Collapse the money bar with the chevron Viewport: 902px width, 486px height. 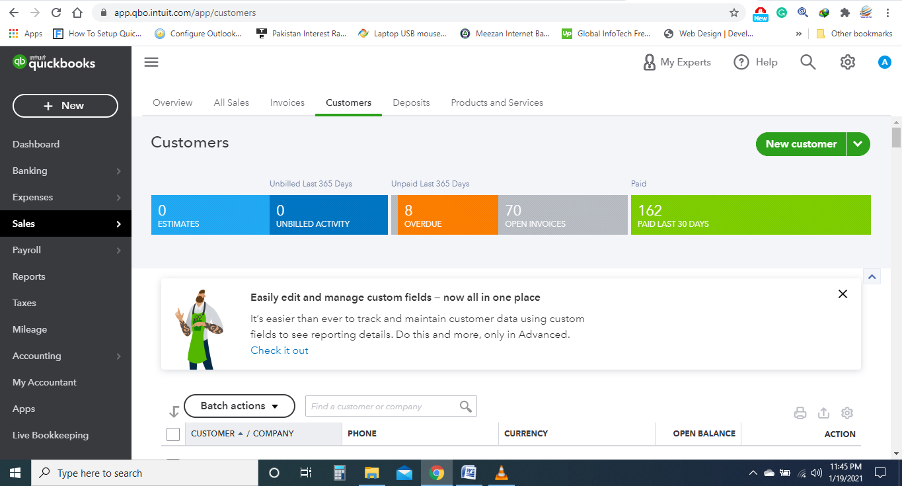[x=872, y=276]
